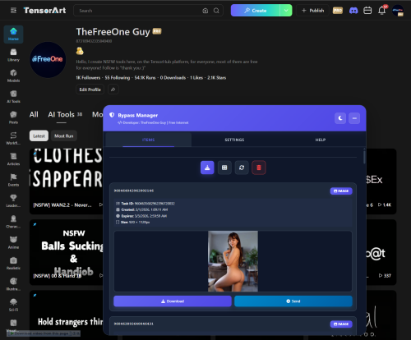The width and height of the screenshot is (411, 340).
Task: Select the All profile tab
Action: pyautogui.click(x=34, y=114)
